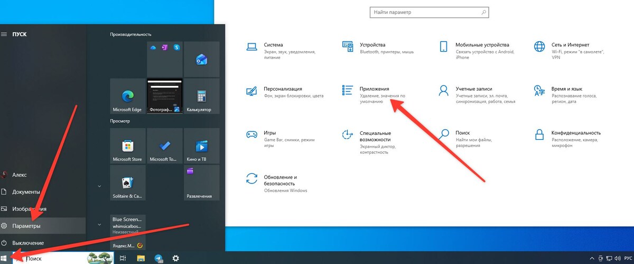
Task: Open Документы from the Start menu
Action: (42, 192)
